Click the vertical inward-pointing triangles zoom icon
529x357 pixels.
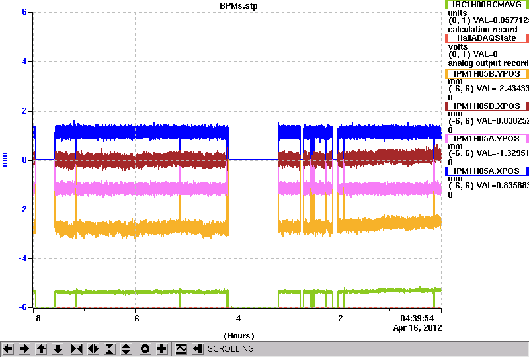(110, 348)
